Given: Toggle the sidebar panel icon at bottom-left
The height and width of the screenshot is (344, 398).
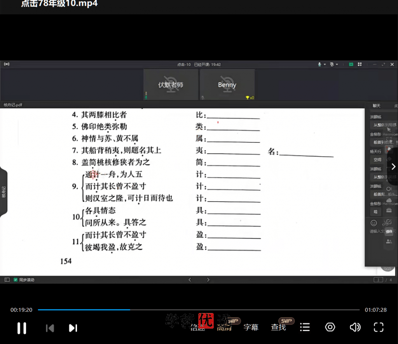Looking at the screenshot, I should pos(7,280).
